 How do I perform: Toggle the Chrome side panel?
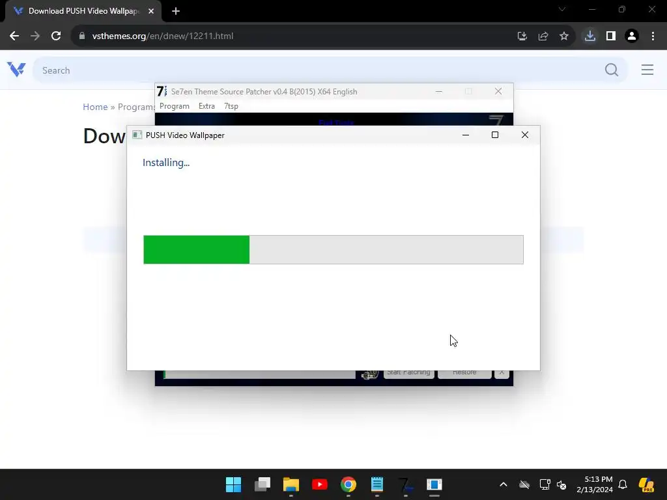(611, 36)
